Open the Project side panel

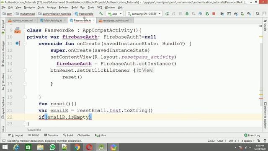click(x=3, y=27)
